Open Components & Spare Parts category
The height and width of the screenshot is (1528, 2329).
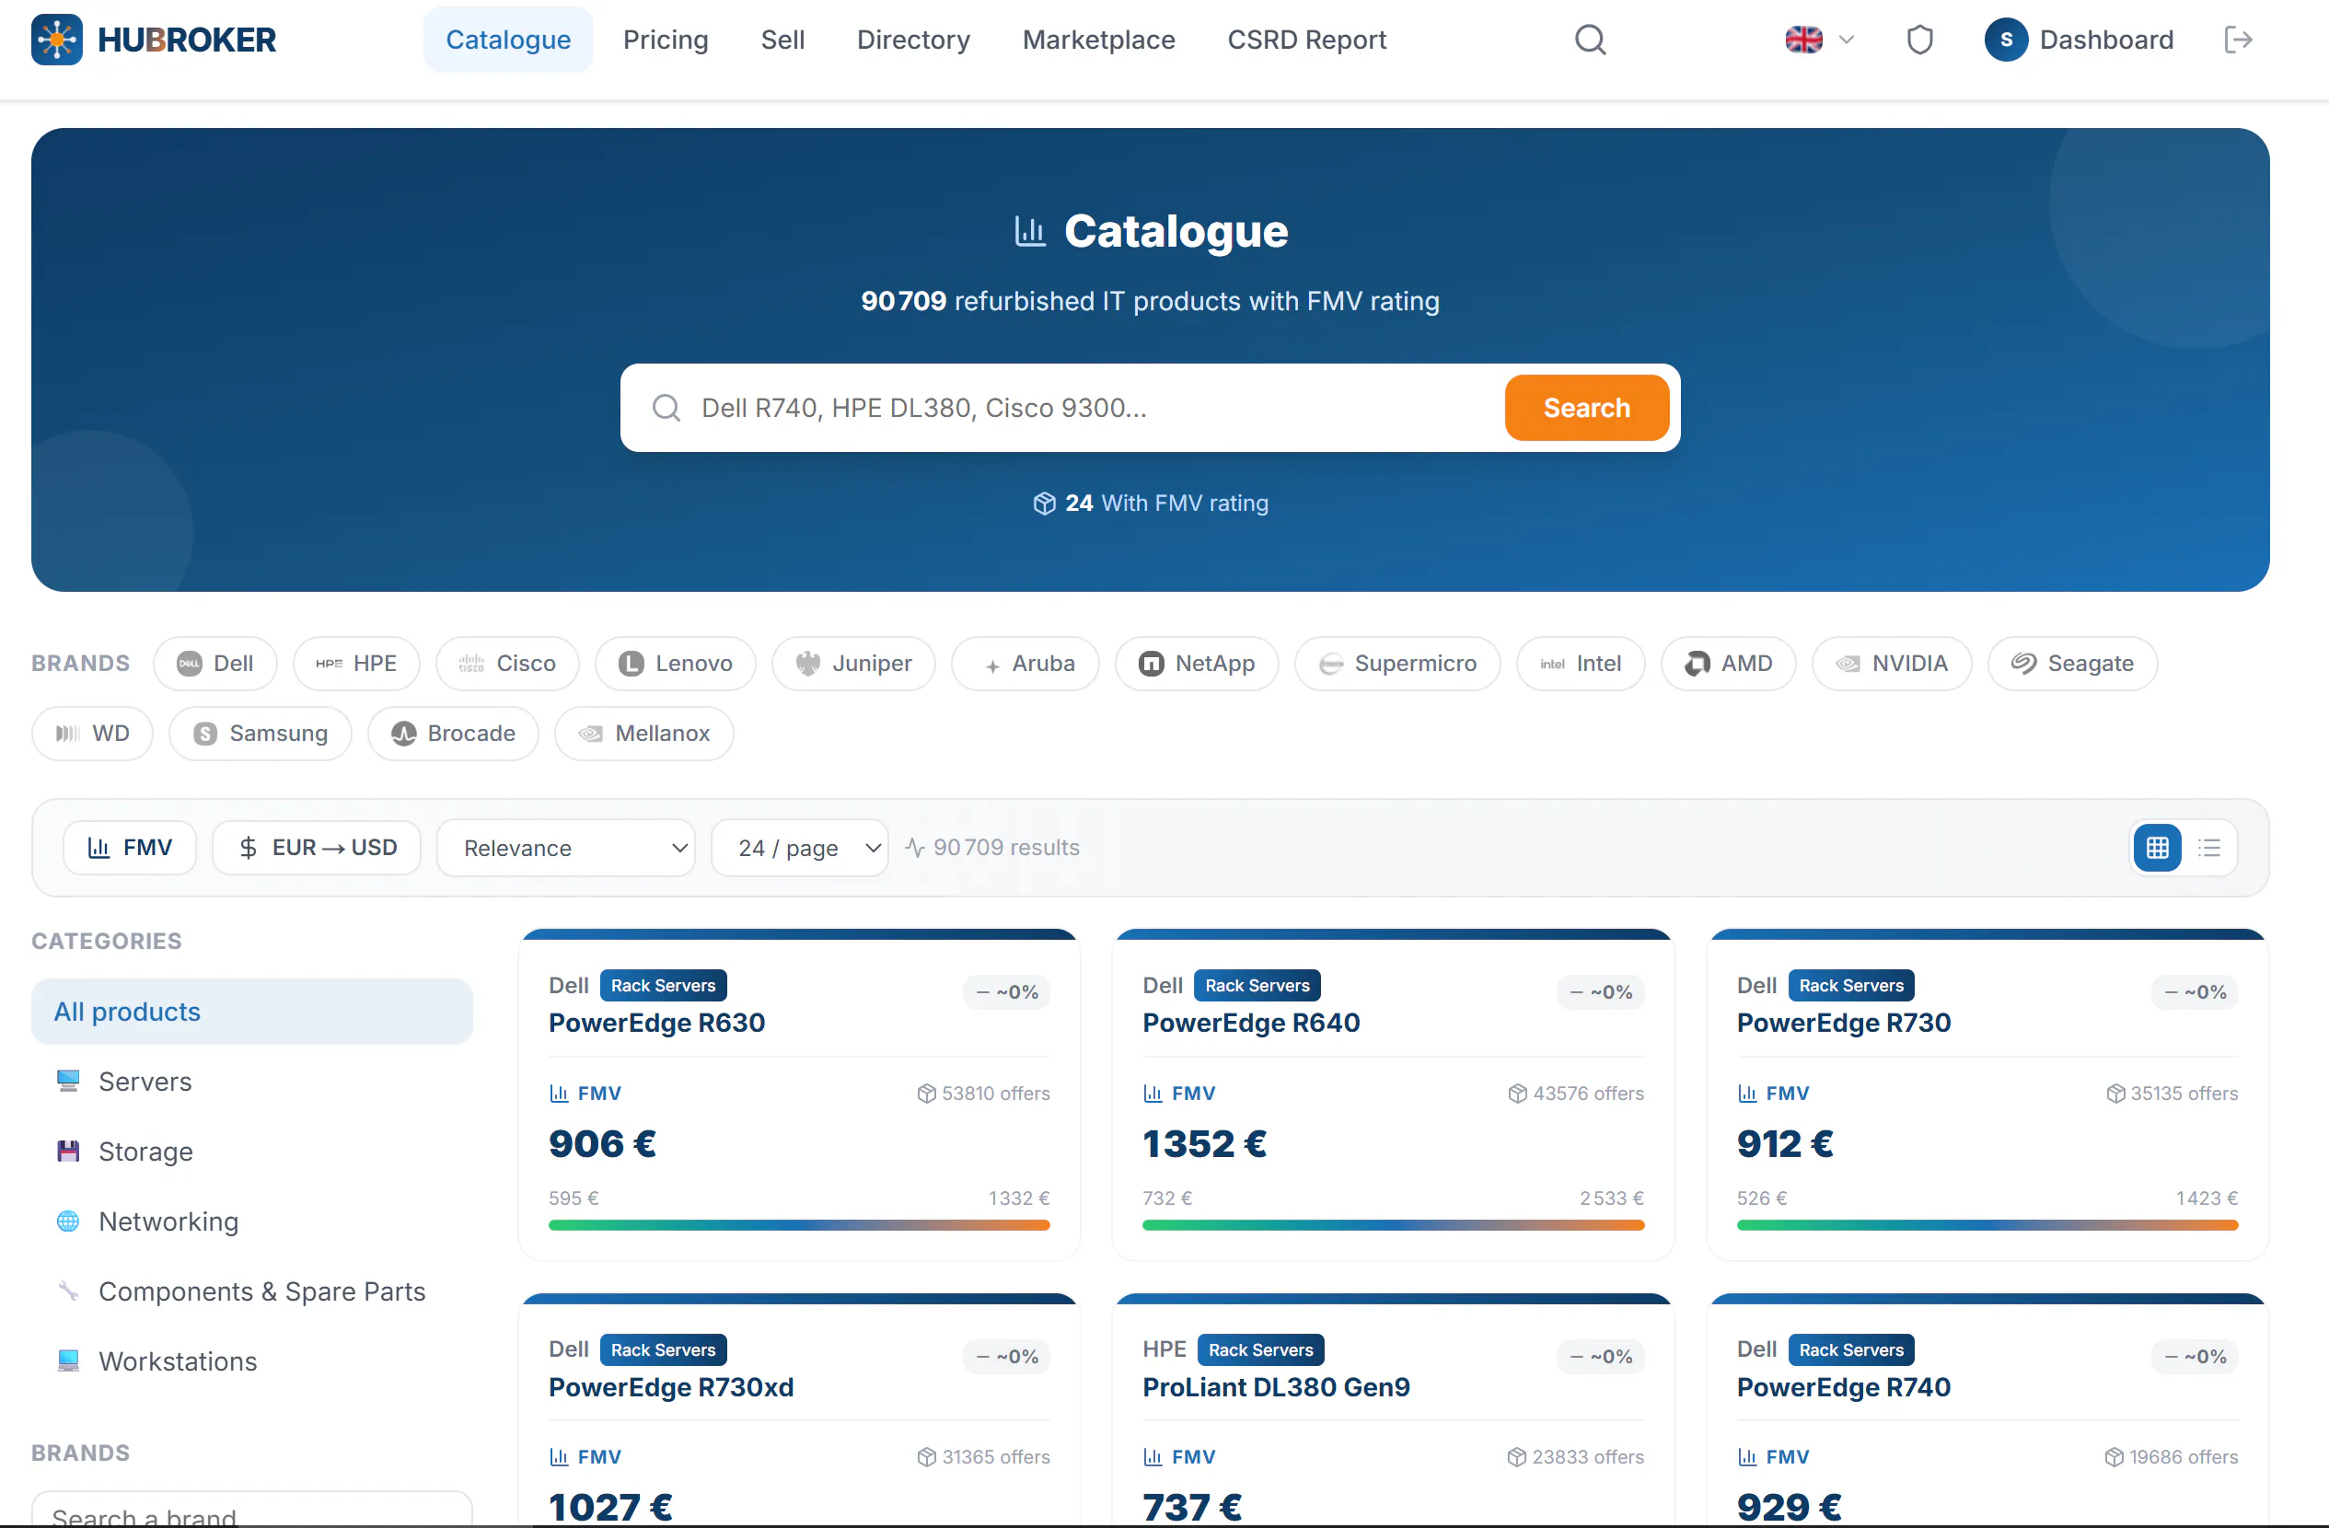pyautogui.click(x=251, y=1291)
